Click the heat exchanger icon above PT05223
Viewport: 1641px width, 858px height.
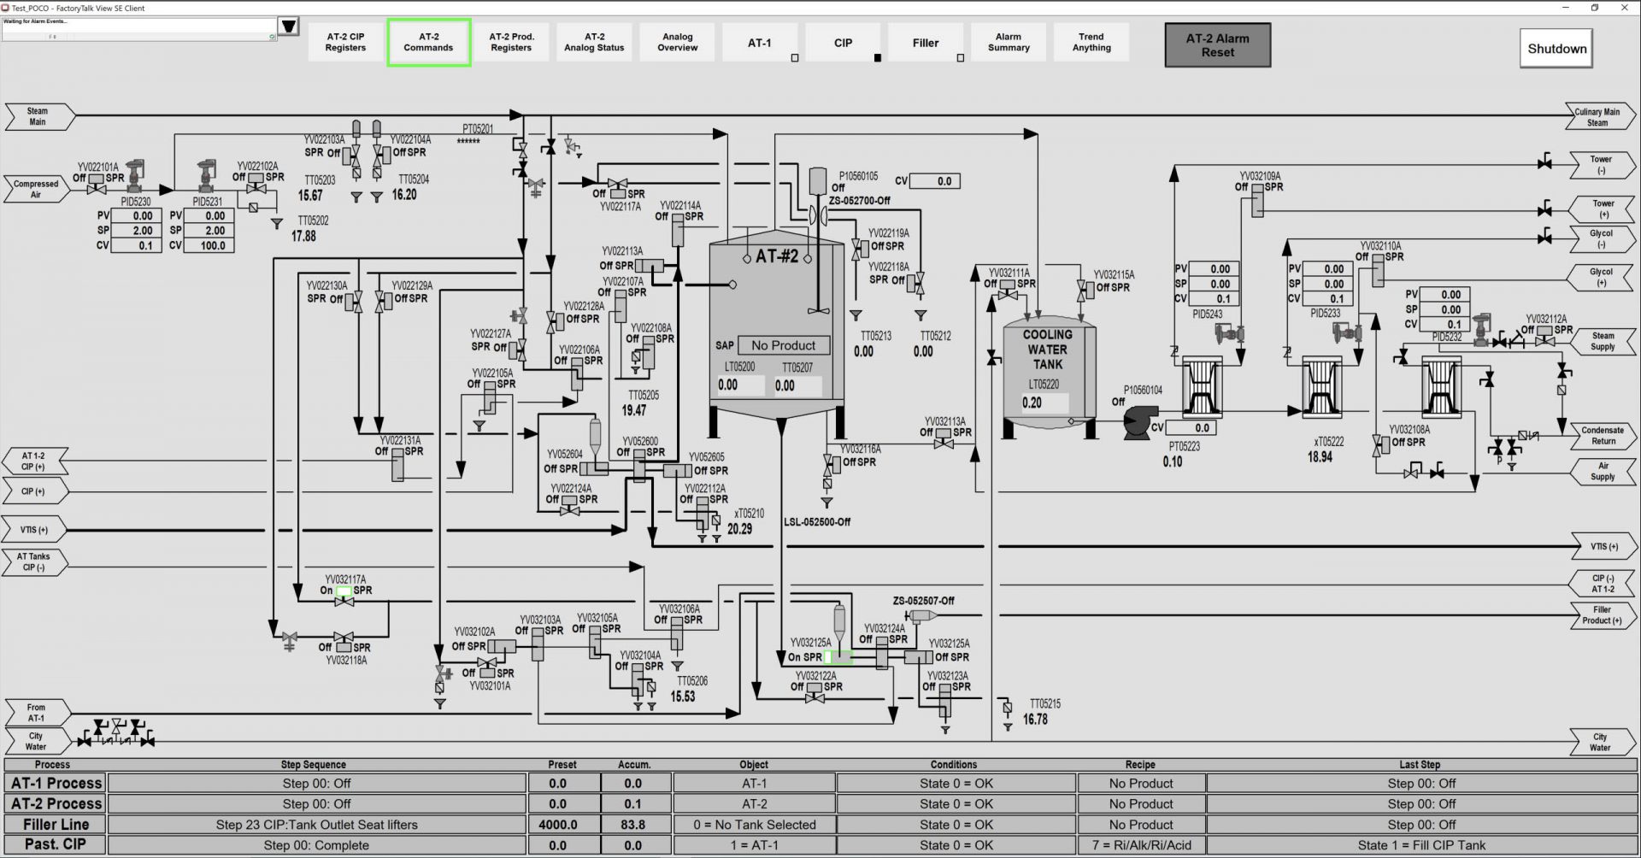[x=1201, y=389]
